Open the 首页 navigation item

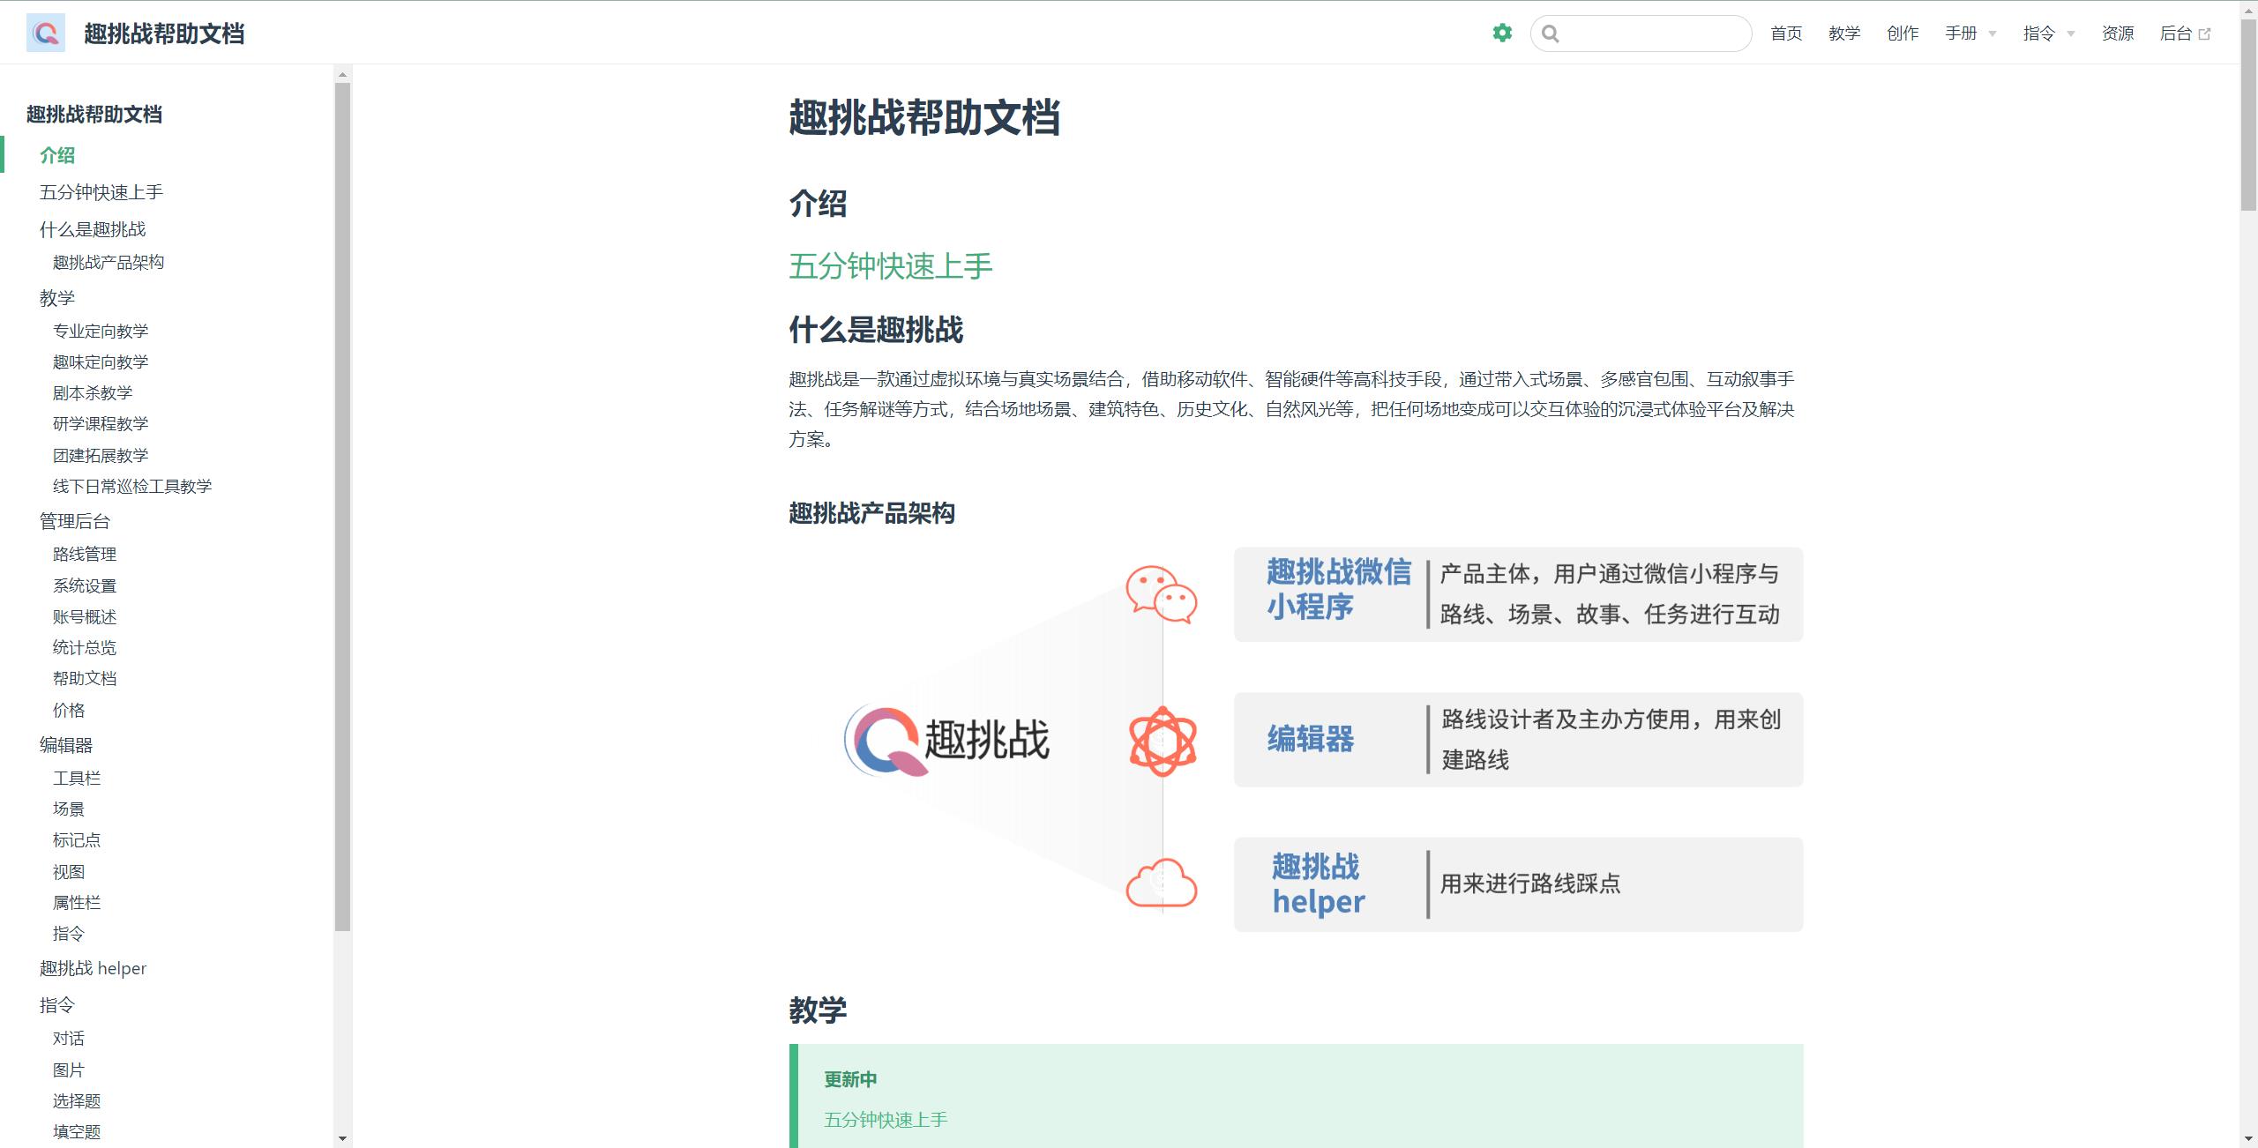(1785, 33)
